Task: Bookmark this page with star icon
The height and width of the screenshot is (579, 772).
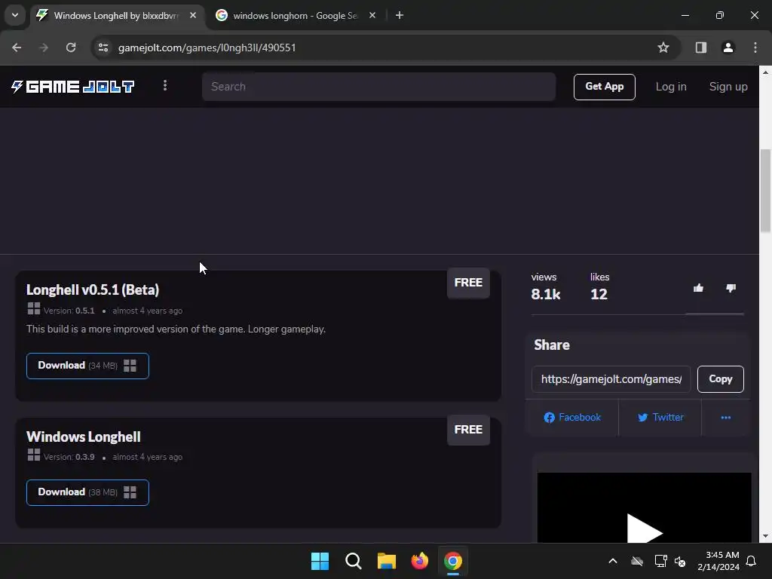Action: [x=663, y=47]
